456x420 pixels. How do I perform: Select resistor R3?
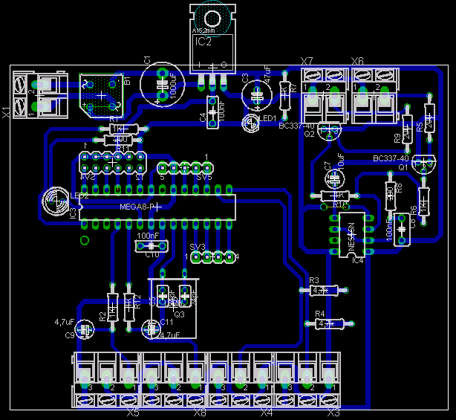click(323, 290)
